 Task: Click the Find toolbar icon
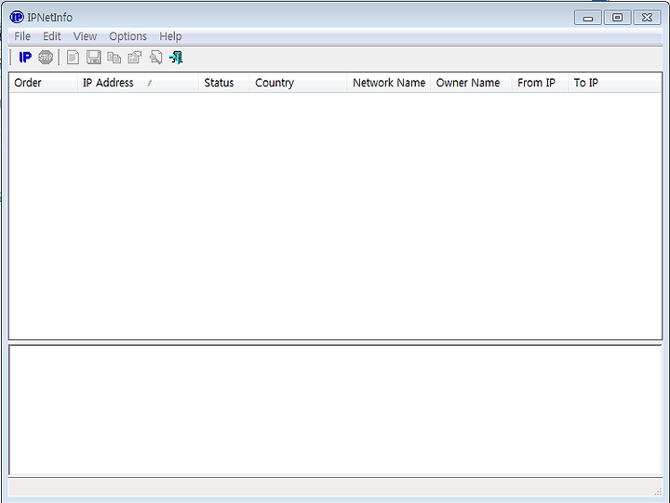[155, 58]
